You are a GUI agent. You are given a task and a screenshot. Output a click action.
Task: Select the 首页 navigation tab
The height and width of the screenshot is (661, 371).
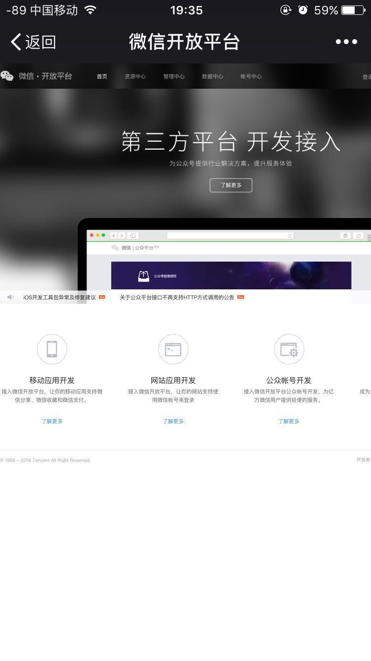click(102, 76)
